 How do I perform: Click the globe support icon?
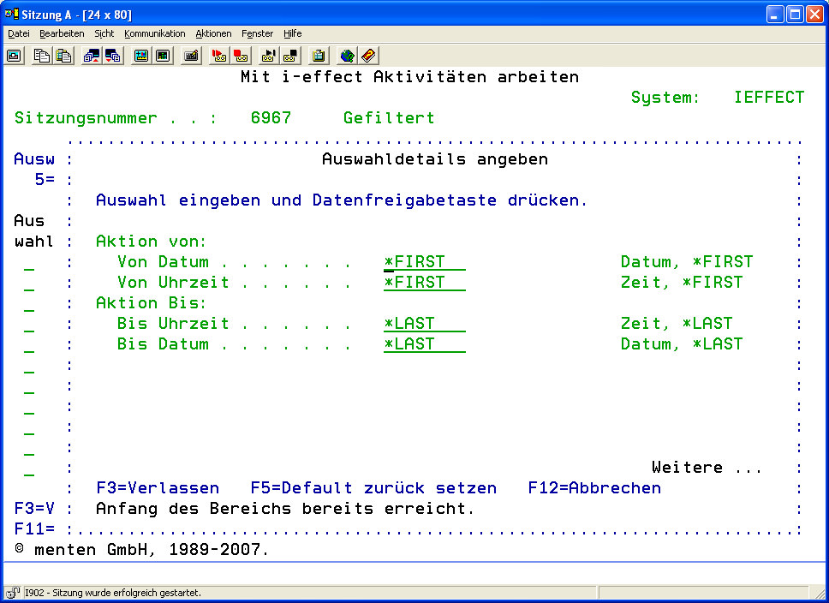[347, 56]
